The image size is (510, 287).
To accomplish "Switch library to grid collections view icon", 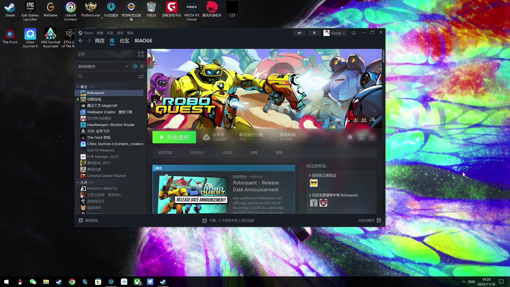I will [x=141, y=54].
